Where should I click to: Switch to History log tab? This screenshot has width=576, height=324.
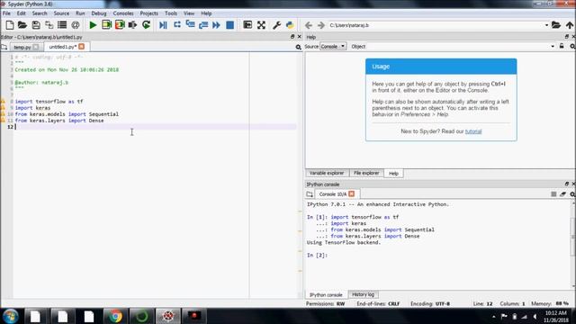coord(363,294)
